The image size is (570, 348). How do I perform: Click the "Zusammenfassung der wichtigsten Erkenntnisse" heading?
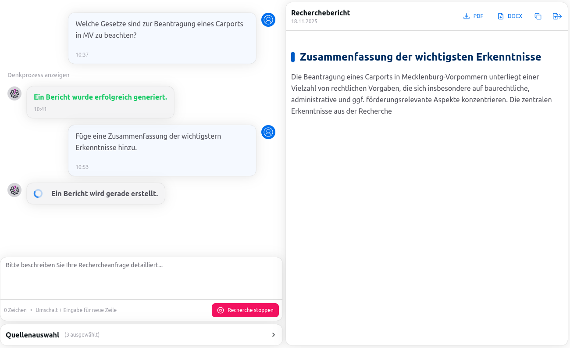tap(420, 57)
